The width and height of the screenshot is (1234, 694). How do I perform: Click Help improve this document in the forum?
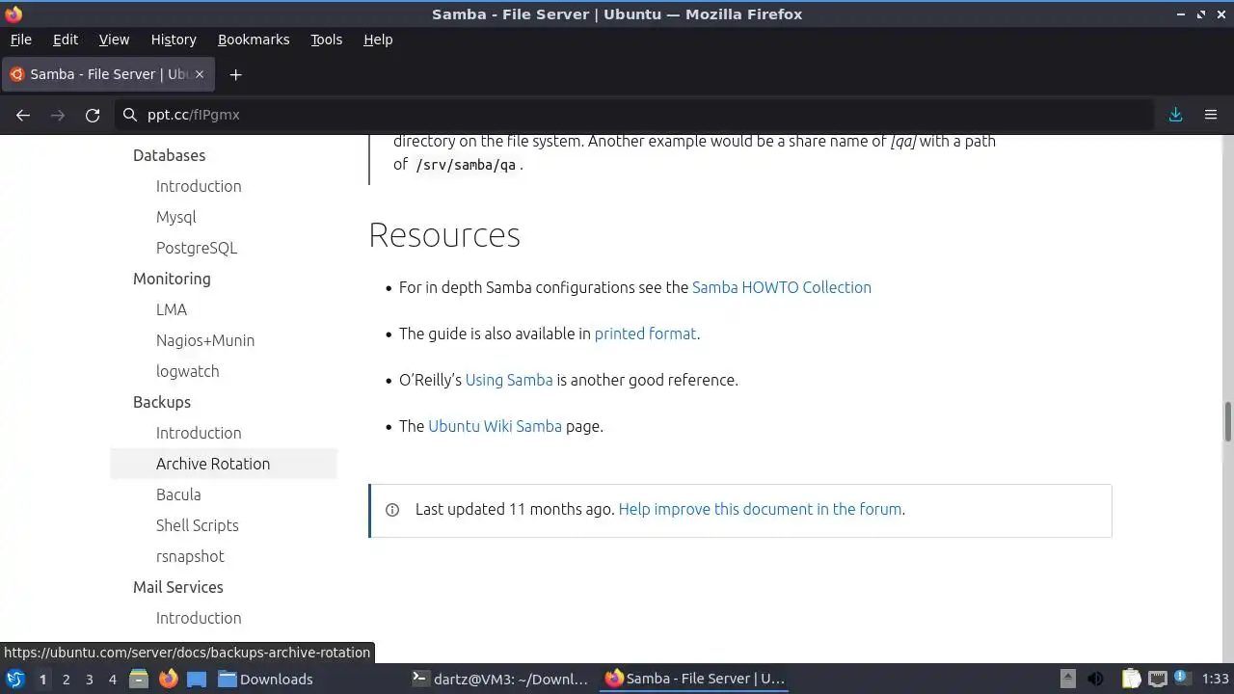[x=760, y=509]
